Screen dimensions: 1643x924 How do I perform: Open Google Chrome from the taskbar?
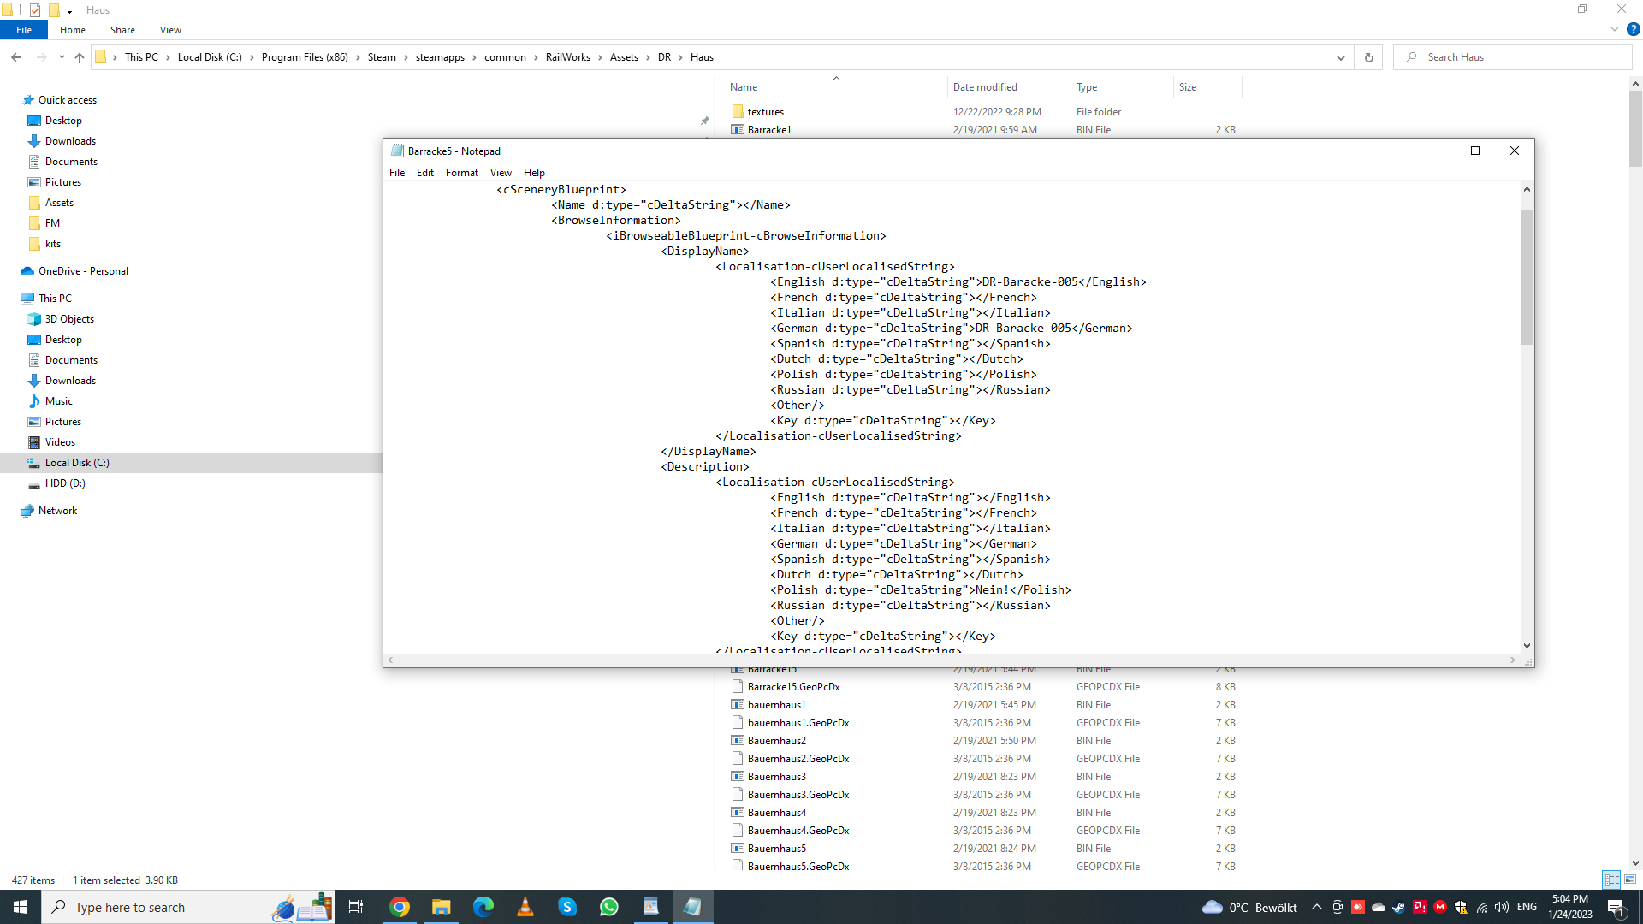(400, 907)
